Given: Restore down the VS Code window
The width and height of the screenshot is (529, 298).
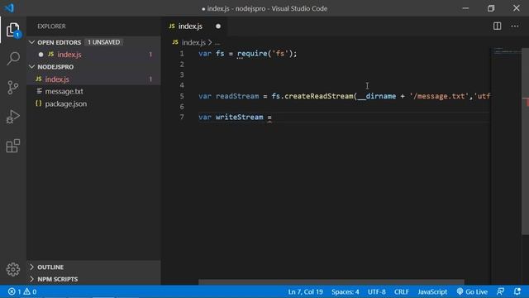Looking at the screenshot, I should [491, 8].
